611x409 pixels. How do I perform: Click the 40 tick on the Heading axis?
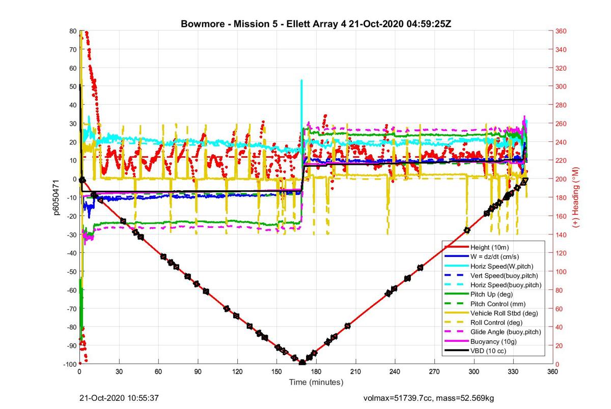pyautogui.click(x=560, y=327)
